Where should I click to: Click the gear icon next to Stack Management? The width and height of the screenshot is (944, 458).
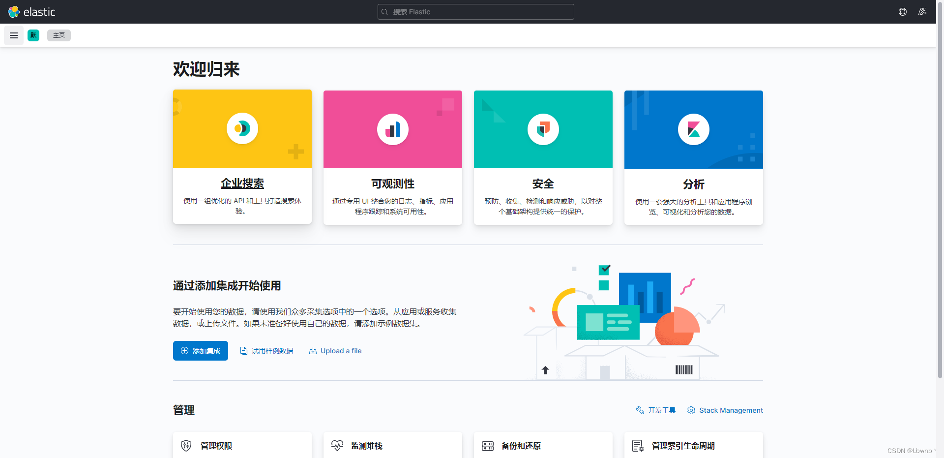[691, 410]
